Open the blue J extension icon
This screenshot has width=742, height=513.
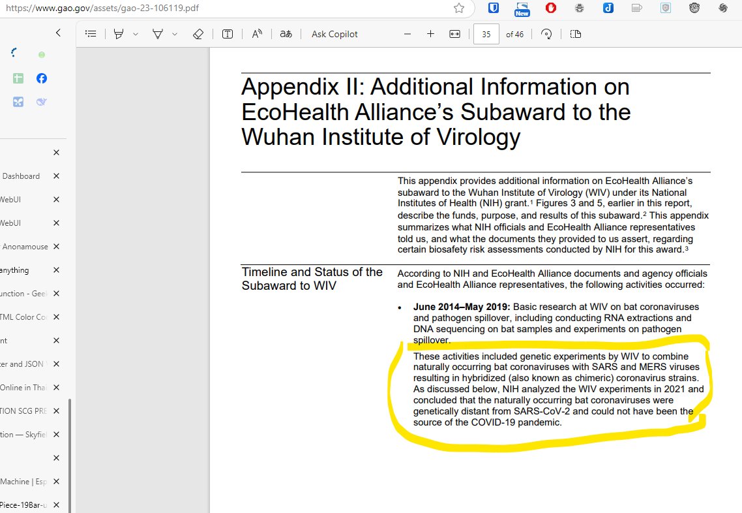(608, 8)
